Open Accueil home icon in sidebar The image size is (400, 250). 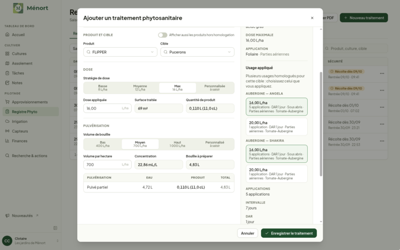[x=7, y=34]
